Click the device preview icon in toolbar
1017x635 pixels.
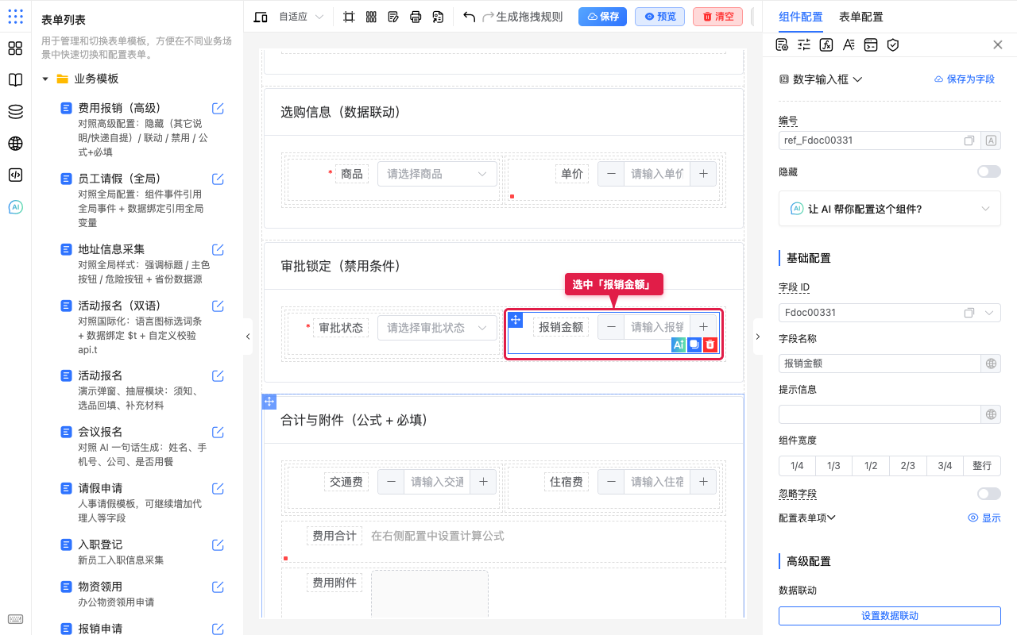point(260,17)
